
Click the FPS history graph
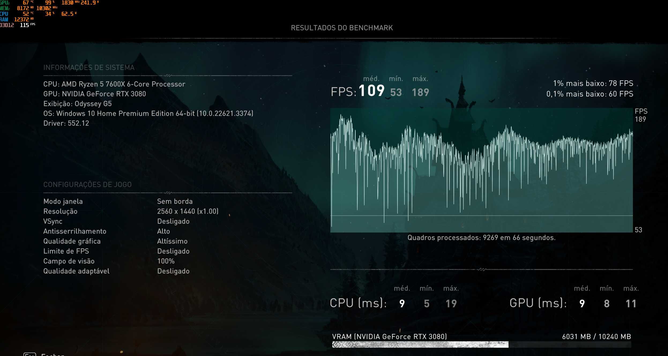(x=482, y=170)
